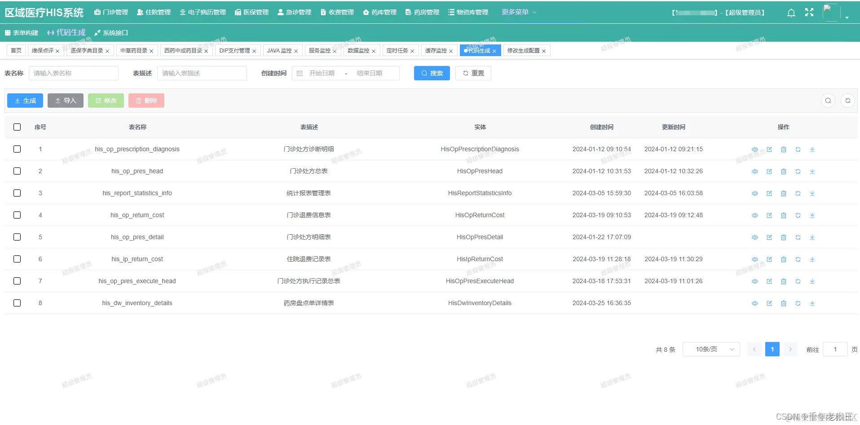Open the 首页 tab
This screenshot has height=425, width=860.
(x=16, y=50)
